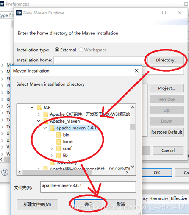Image resolution: width=189 pixels, height=215 pixels.
Task: Expand the conf folder node
Action: (x=52, y=148)
